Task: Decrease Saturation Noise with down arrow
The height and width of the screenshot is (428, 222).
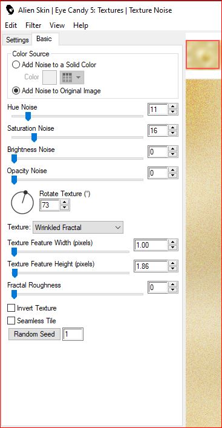Action: [172, 133]
